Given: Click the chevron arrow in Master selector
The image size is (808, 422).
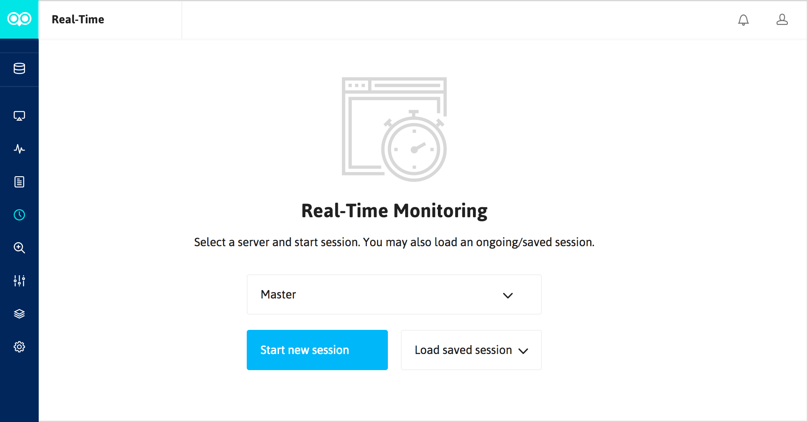Looking at the screenshot, I should [508, 295].
